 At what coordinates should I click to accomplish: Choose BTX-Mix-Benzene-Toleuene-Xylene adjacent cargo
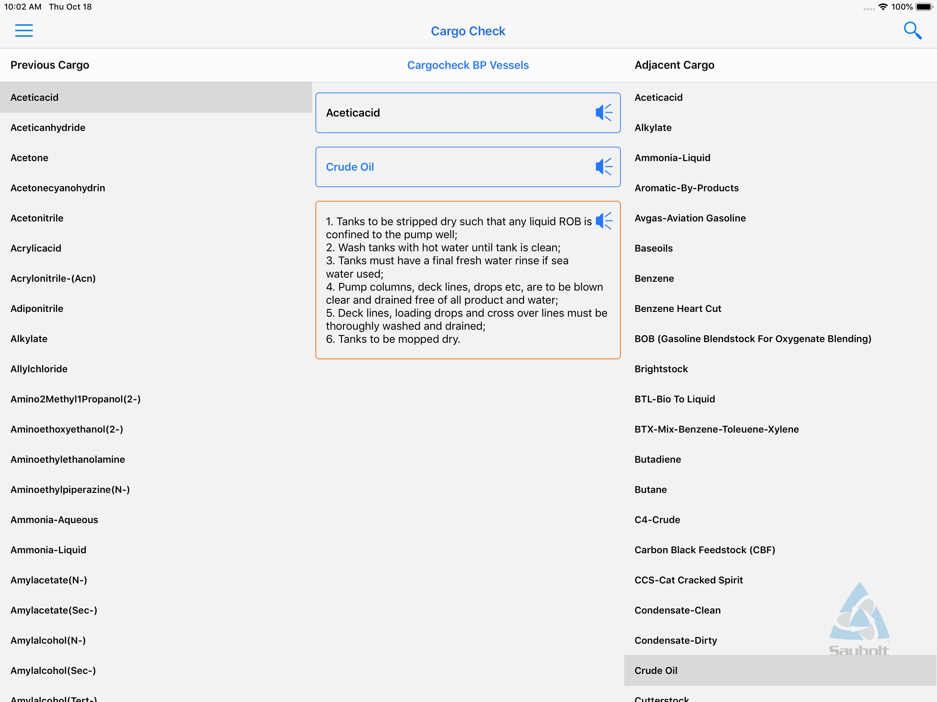780,429
